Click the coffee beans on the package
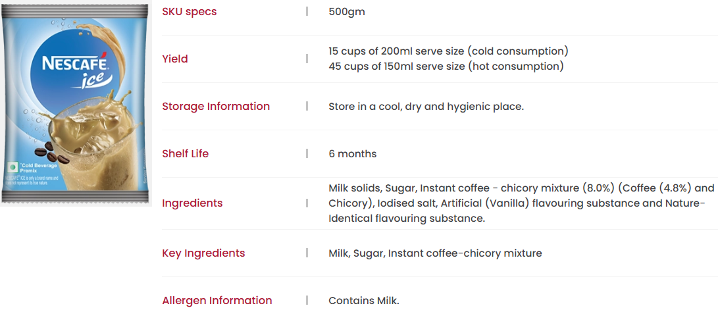 coord(52,153)
